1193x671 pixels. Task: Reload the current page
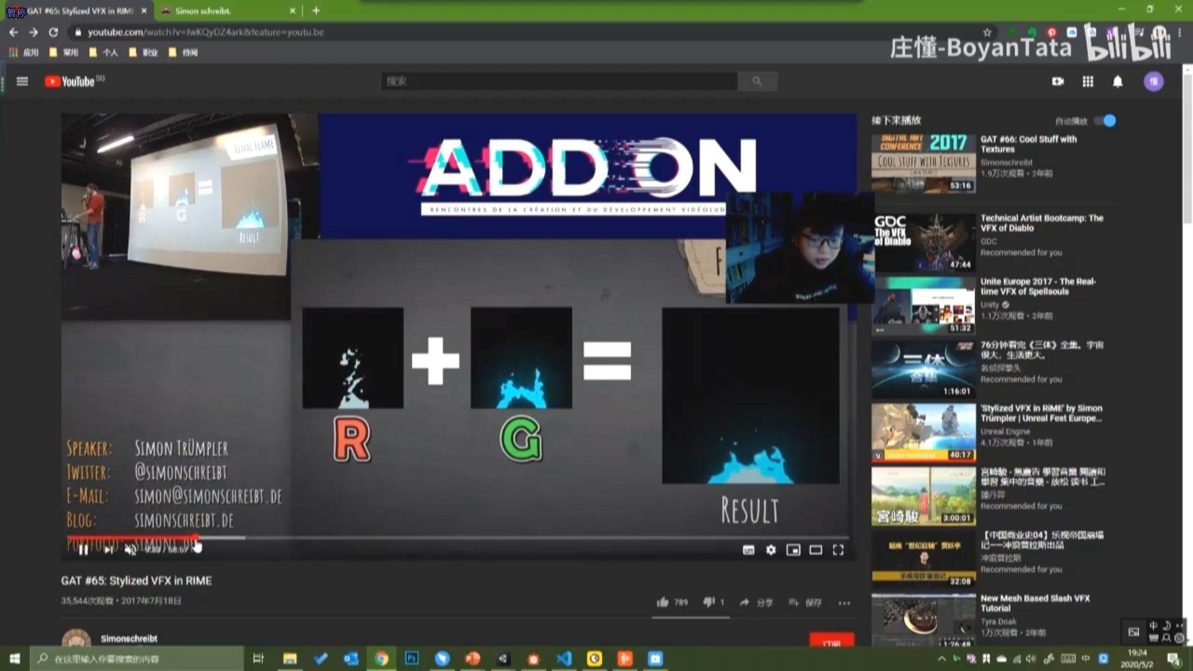(53, 32)
